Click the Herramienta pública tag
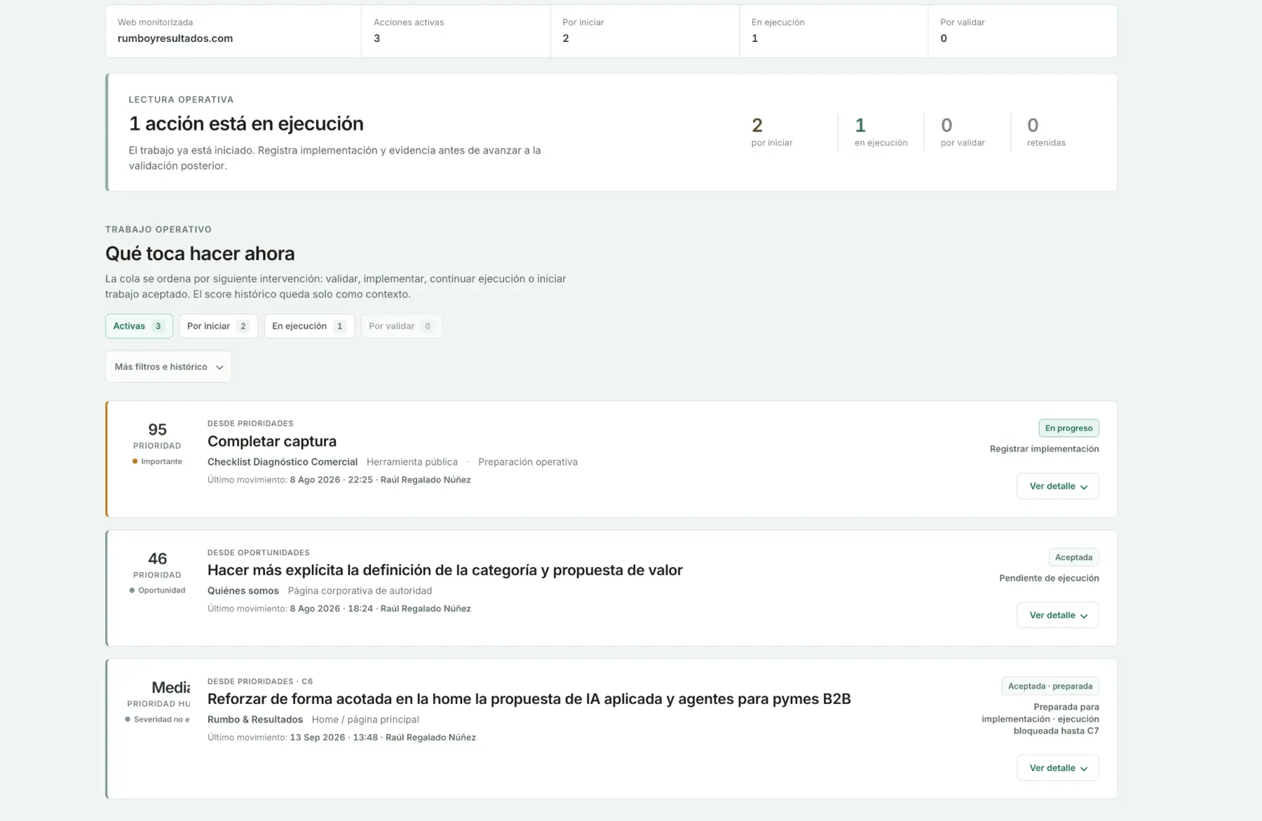Screen dimensions: 1262x821 412,462
